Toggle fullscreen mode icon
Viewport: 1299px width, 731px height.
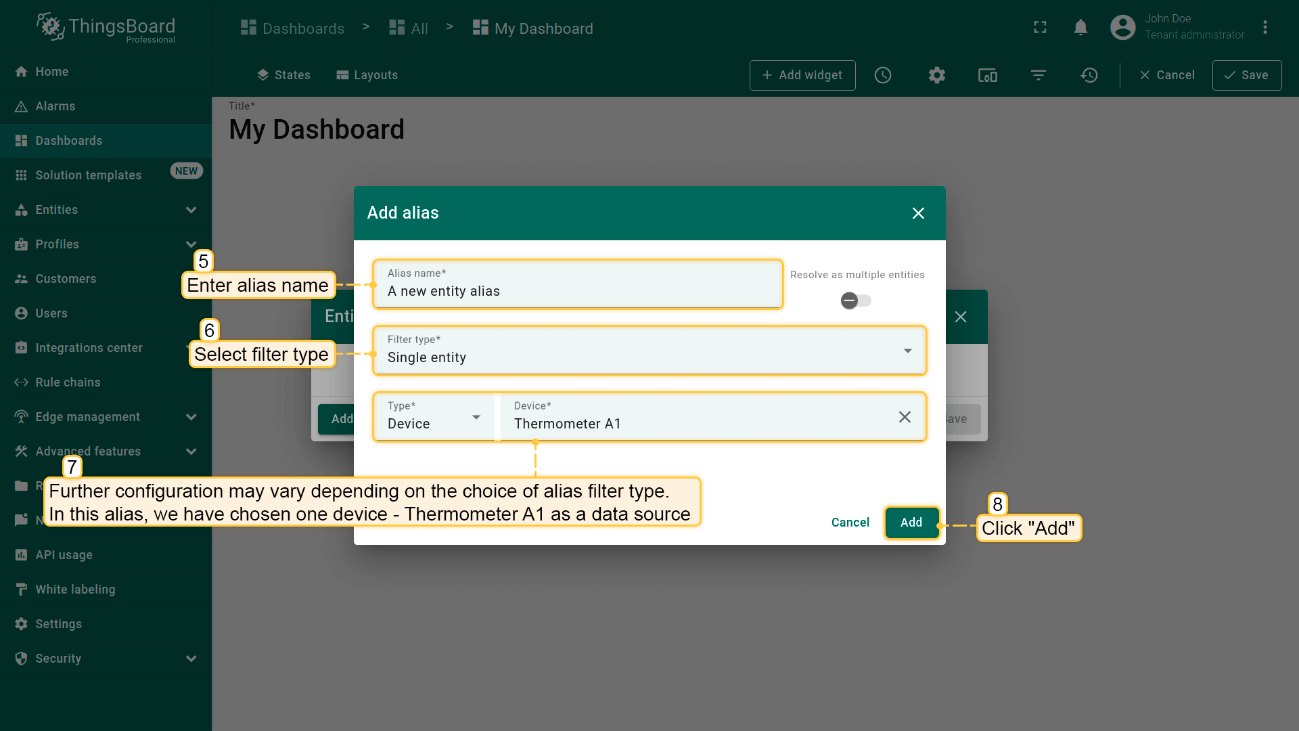[1040, 27]
